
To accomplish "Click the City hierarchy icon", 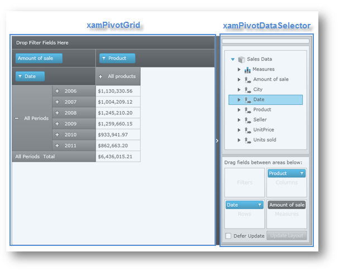I will 247,90.
